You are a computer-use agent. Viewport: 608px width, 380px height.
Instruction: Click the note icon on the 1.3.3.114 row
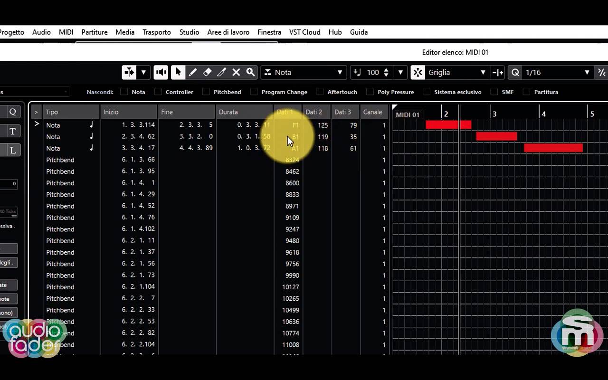91,125
